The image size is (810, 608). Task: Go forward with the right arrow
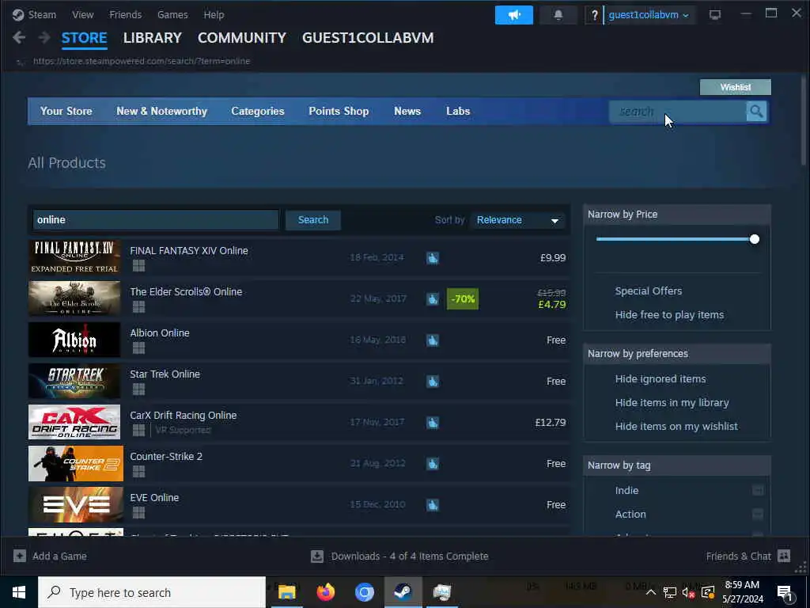point(44,38)
